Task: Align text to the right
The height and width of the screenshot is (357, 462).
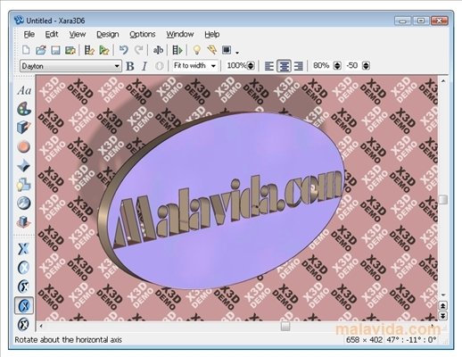Action: pos(299,66)
